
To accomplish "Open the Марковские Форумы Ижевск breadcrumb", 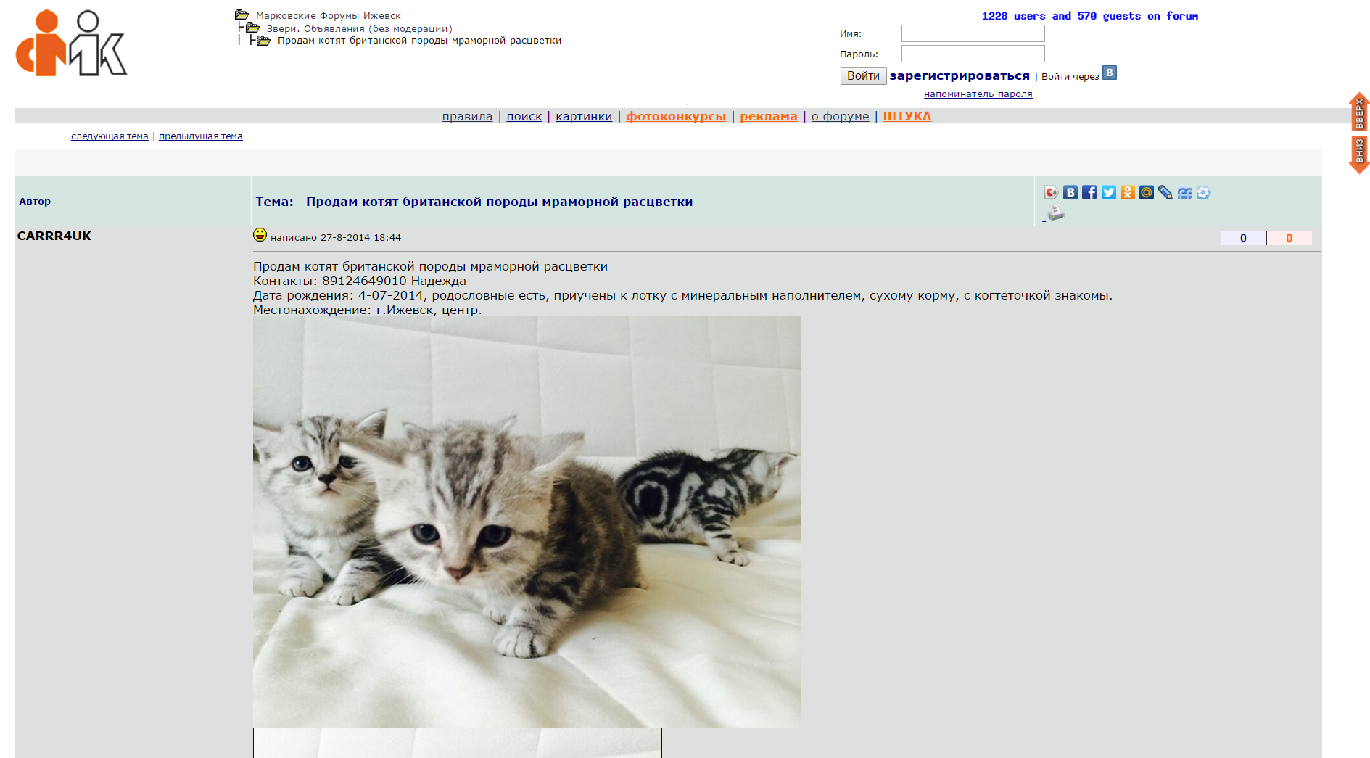I will tap(328, 15).
